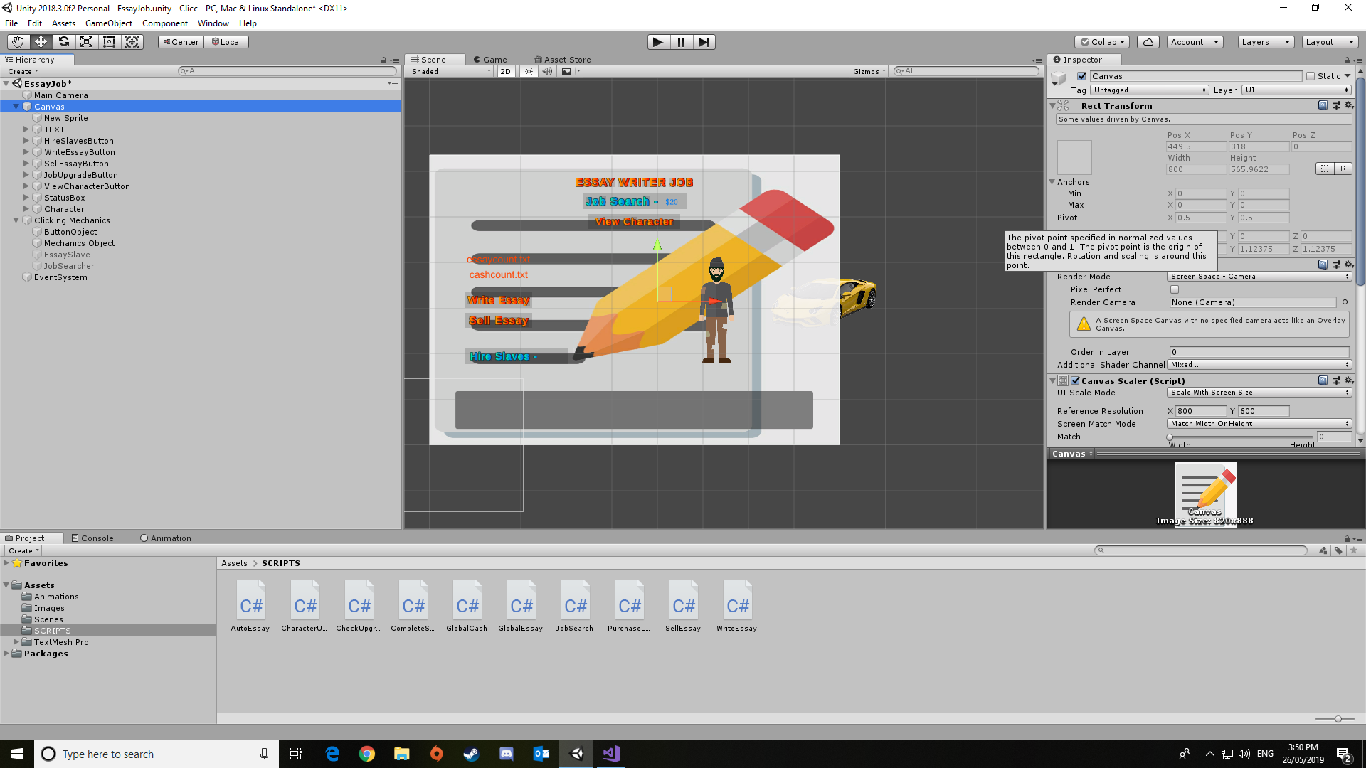This screenshot has width=1366, height=768.
Task: Toggle Local handle rotation button
Action: pos(226,42)
